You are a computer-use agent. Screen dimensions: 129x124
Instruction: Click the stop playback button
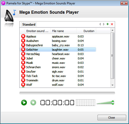[33, 103]
